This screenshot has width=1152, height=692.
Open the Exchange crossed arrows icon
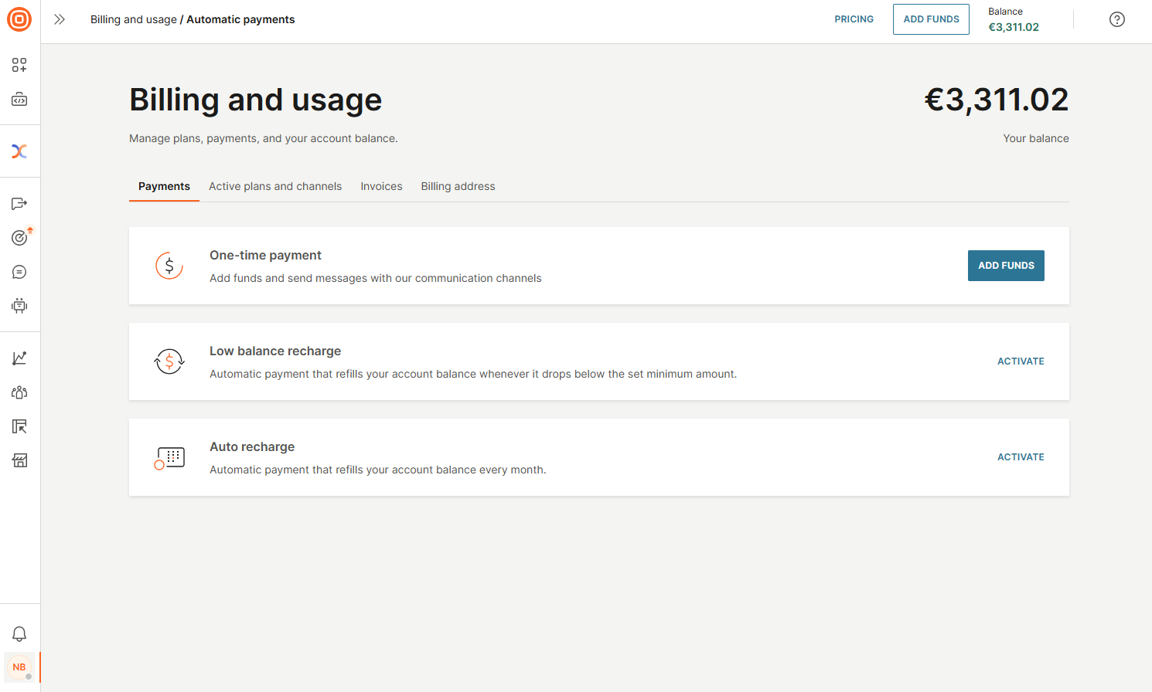click(19, 151)
